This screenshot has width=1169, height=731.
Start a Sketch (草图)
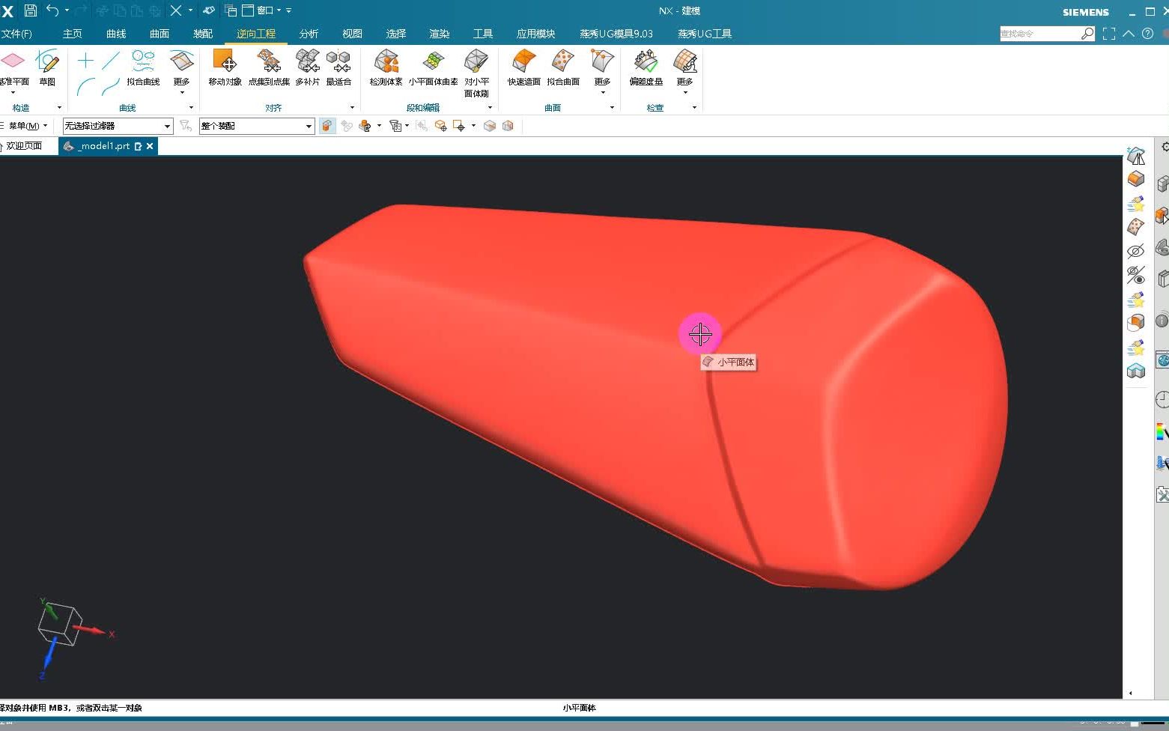point(47,69)
